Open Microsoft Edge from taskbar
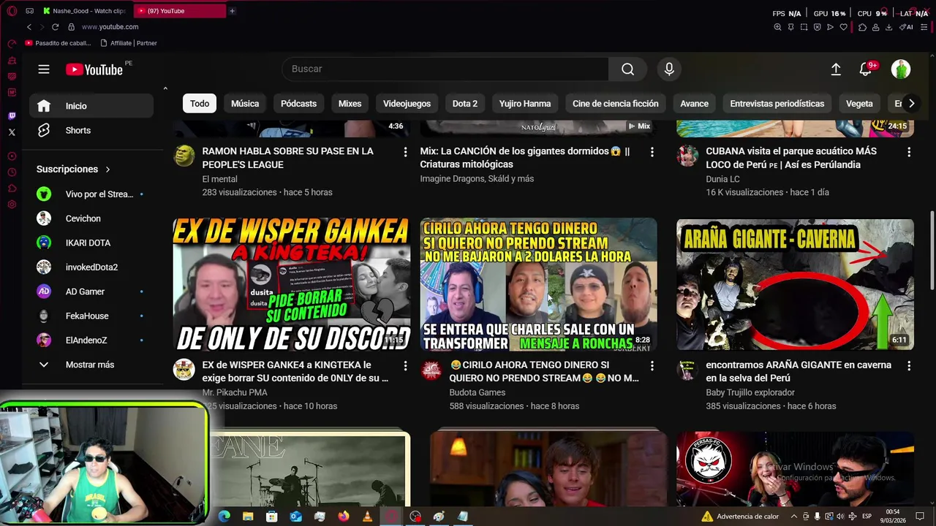Image resolution: width=936 pixels, height=526 pixels. pyautogui.click(x=224, y=517)
